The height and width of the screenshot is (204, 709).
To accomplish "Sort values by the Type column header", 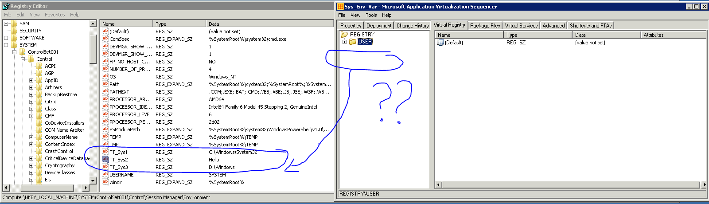I will (179, 24).
